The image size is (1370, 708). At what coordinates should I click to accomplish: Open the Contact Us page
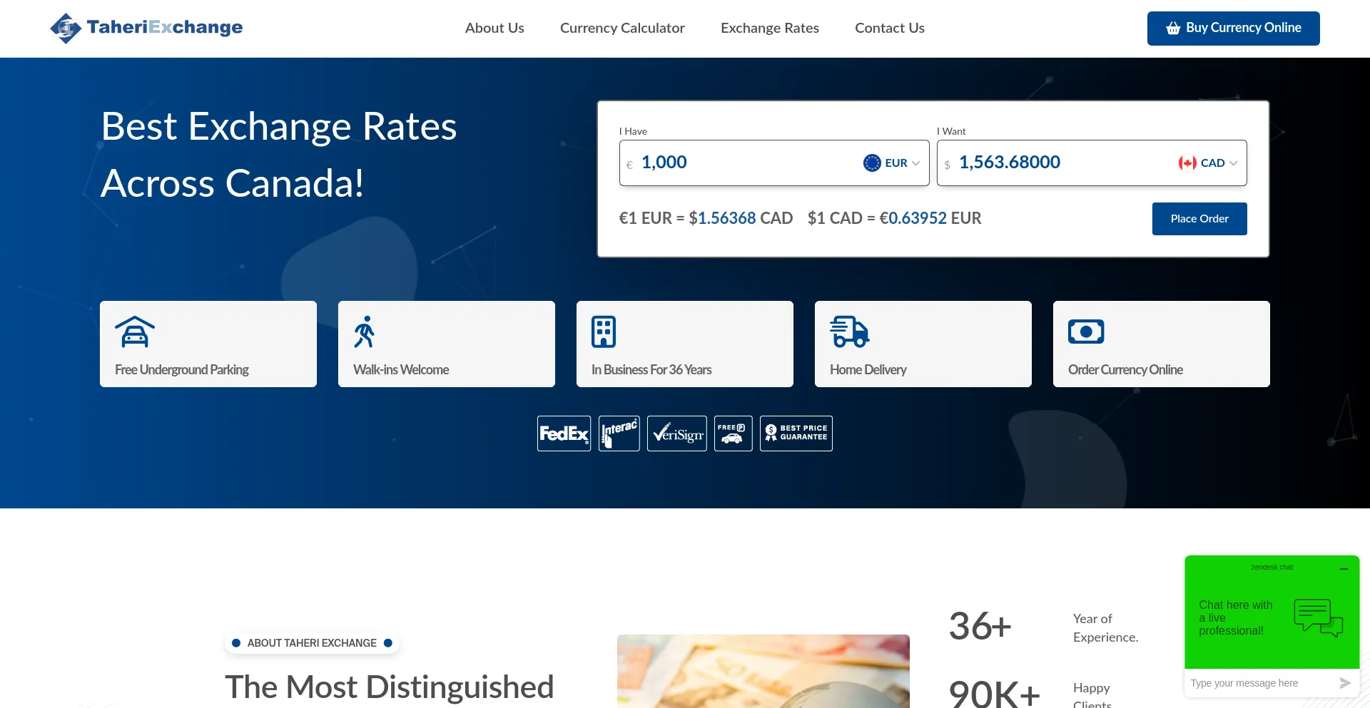tap(889, 28)
